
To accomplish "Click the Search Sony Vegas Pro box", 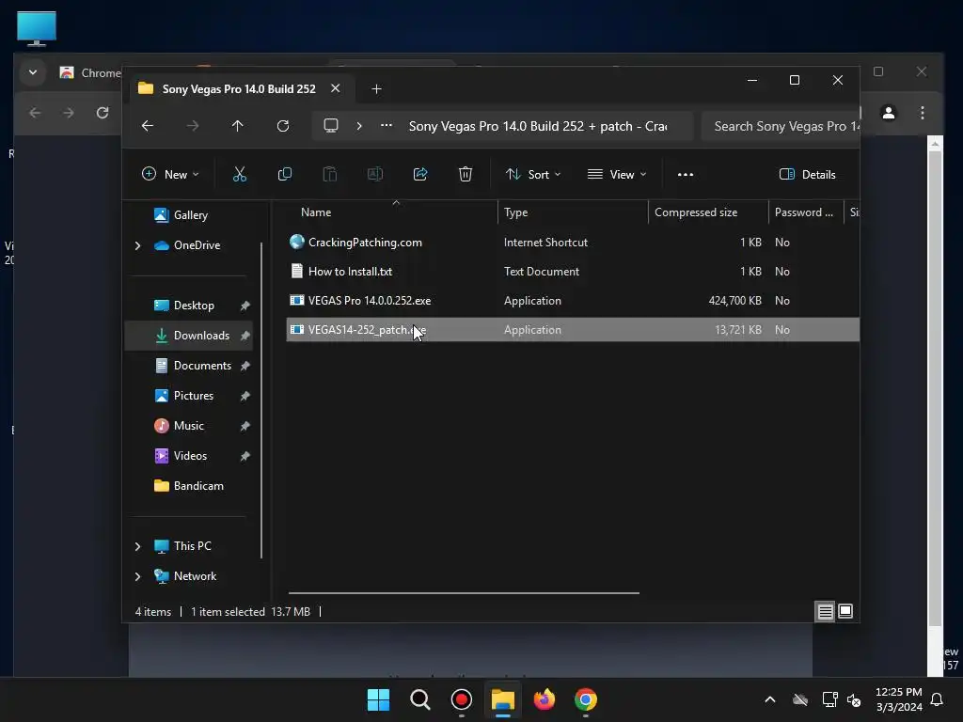I will click(781, 126).
